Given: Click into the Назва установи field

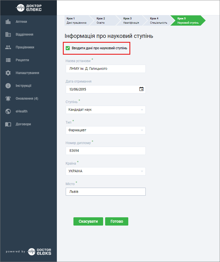Looking at the screenshot, I should point(106,69).
